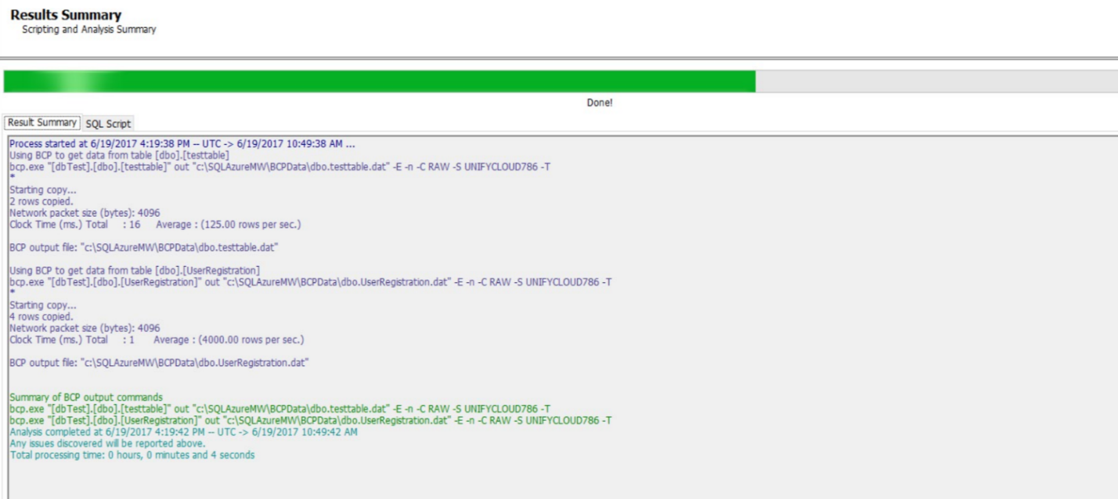Click the 'Process started at 6/19/2017 4:19:38 PM' line

coord(182,144)
